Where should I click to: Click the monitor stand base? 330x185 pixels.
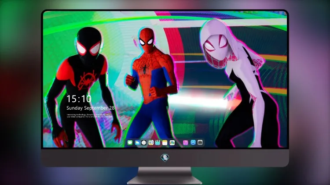click(x=165, y=180)
